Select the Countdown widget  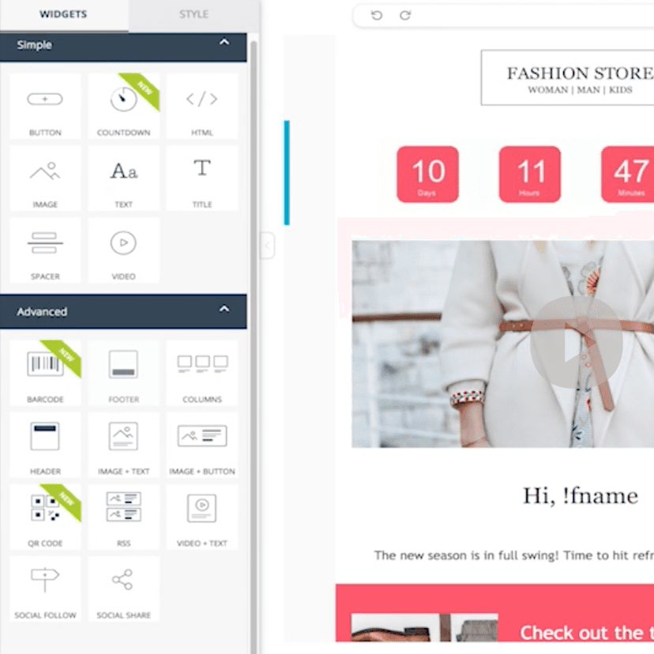click(x=124, y=104)
